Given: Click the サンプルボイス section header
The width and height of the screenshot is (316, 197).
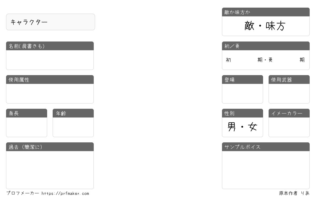Looking at the screenshot, I should pyautogui.click(x=266, y=147).
